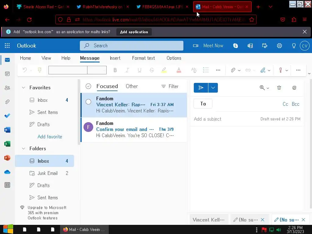Screen dimensions: 312x234
Task: Click the Send arrow button
Action: tap(201, 88)
